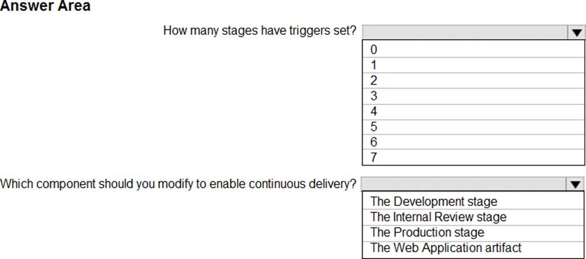Click the empty stages-with-triggers selection field
Image resolution: width=586 pixels, height=259 pixels.
pos(464,33)
